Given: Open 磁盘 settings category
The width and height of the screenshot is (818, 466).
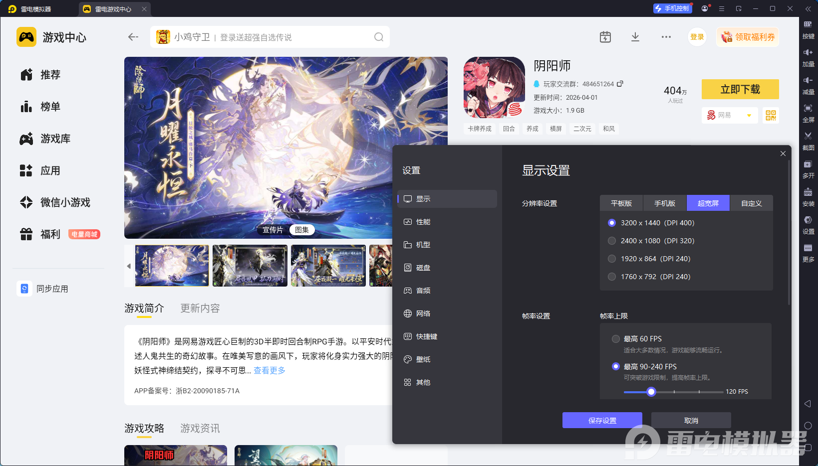Looking at the screenshot, I should tap(447, 268).
